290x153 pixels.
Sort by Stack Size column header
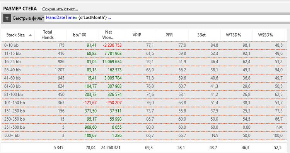point(18,35)
